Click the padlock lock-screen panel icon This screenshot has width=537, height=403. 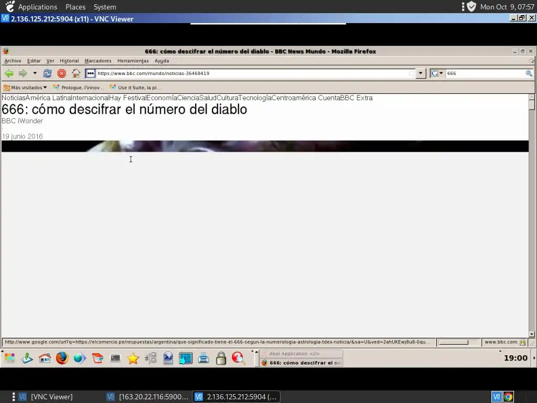[x=221, y=358]
